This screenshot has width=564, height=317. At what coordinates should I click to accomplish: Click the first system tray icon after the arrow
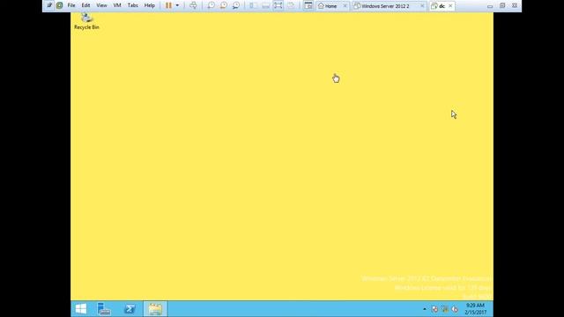coord(434,309)
